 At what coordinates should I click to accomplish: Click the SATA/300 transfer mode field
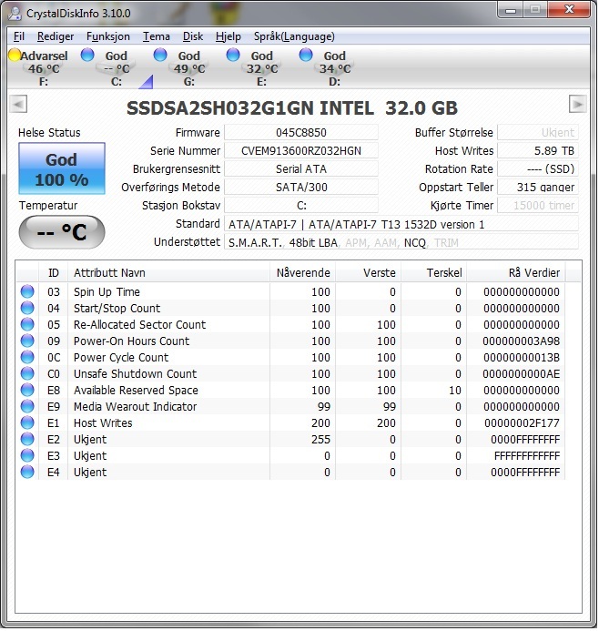pyautogui.click(x=301, y=188)
